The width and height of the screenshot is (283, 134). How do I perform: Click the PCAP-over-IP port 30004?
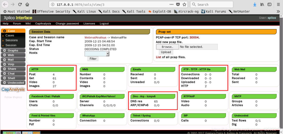click(194, 38)
